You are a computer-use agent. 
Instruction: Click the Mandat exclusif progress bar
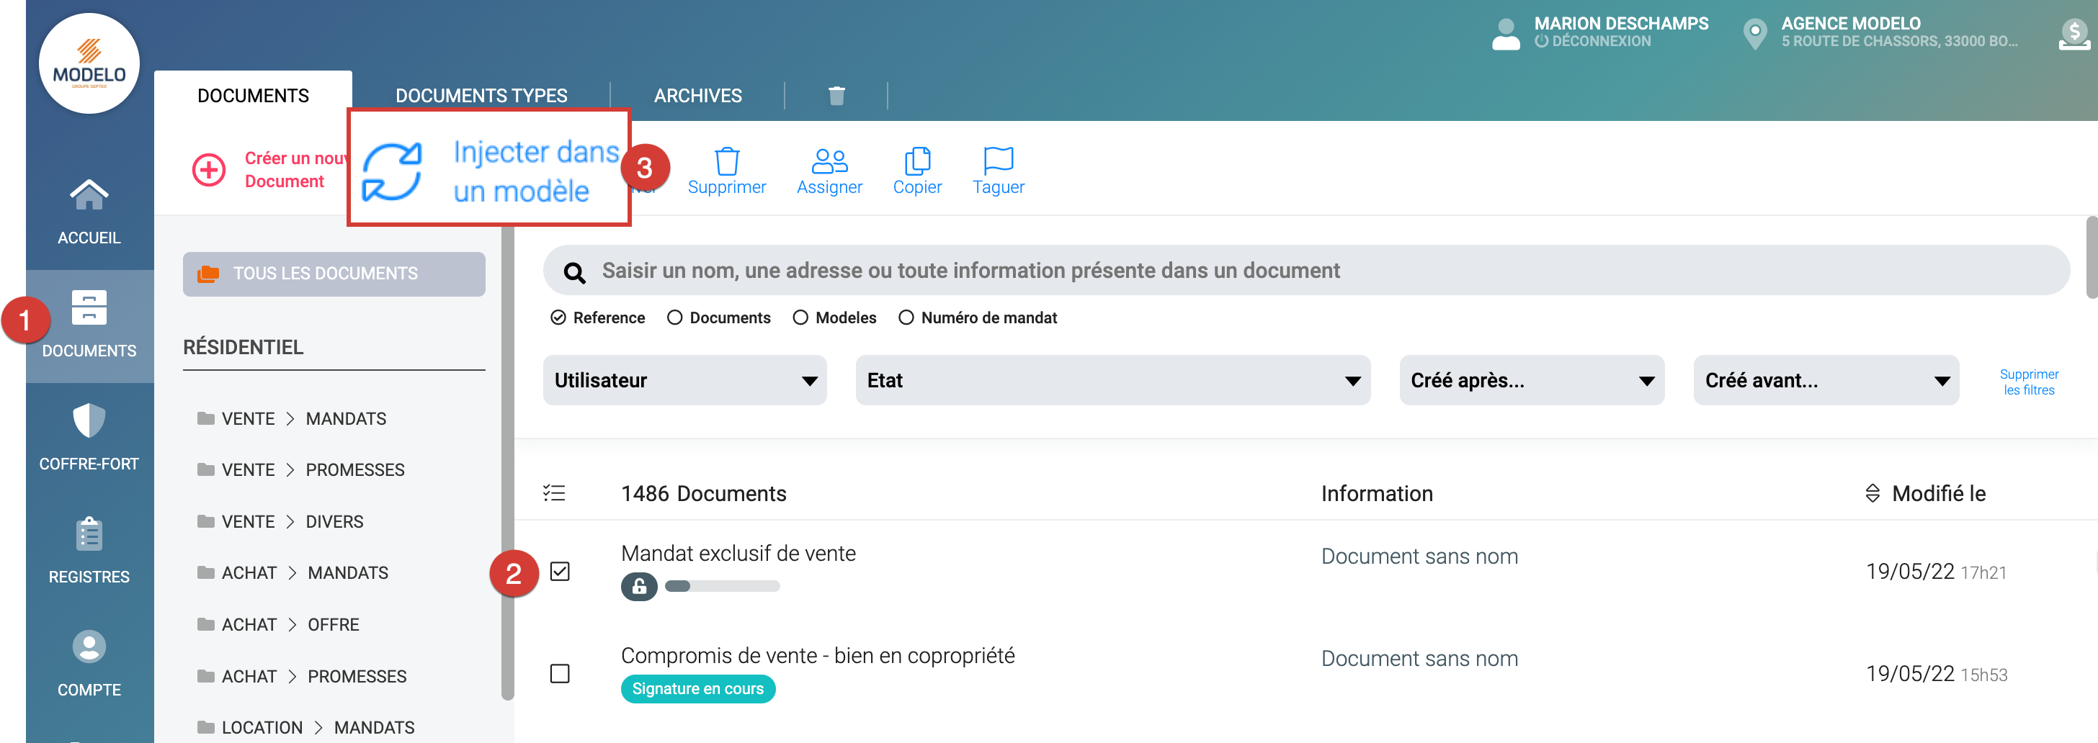pos(722,586)
